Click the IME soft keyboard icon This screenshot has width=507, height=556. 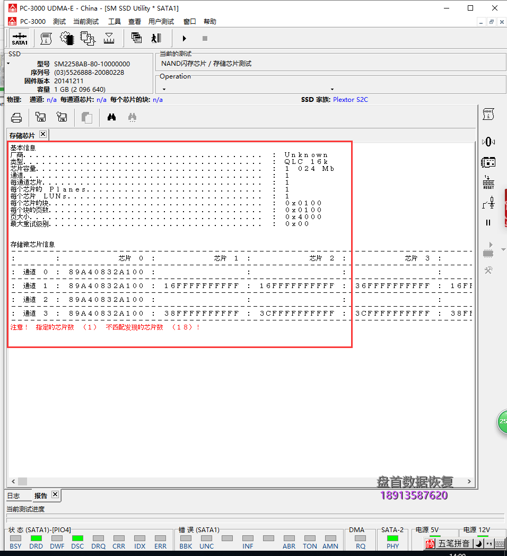pos(500,543)
